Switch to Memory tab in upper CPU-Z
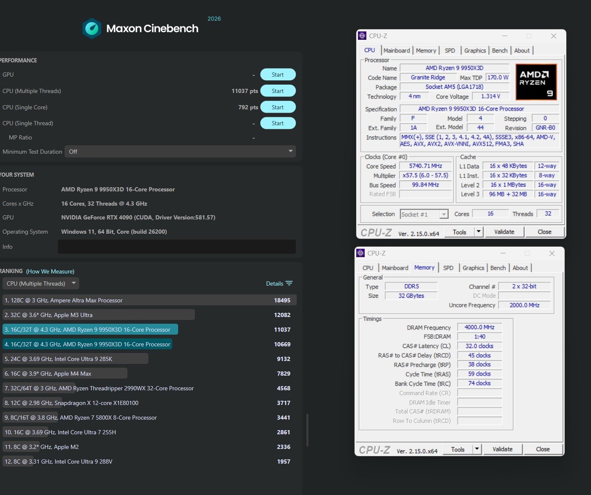Viewport: 591px width, 495px height. (x=426, y=51)
